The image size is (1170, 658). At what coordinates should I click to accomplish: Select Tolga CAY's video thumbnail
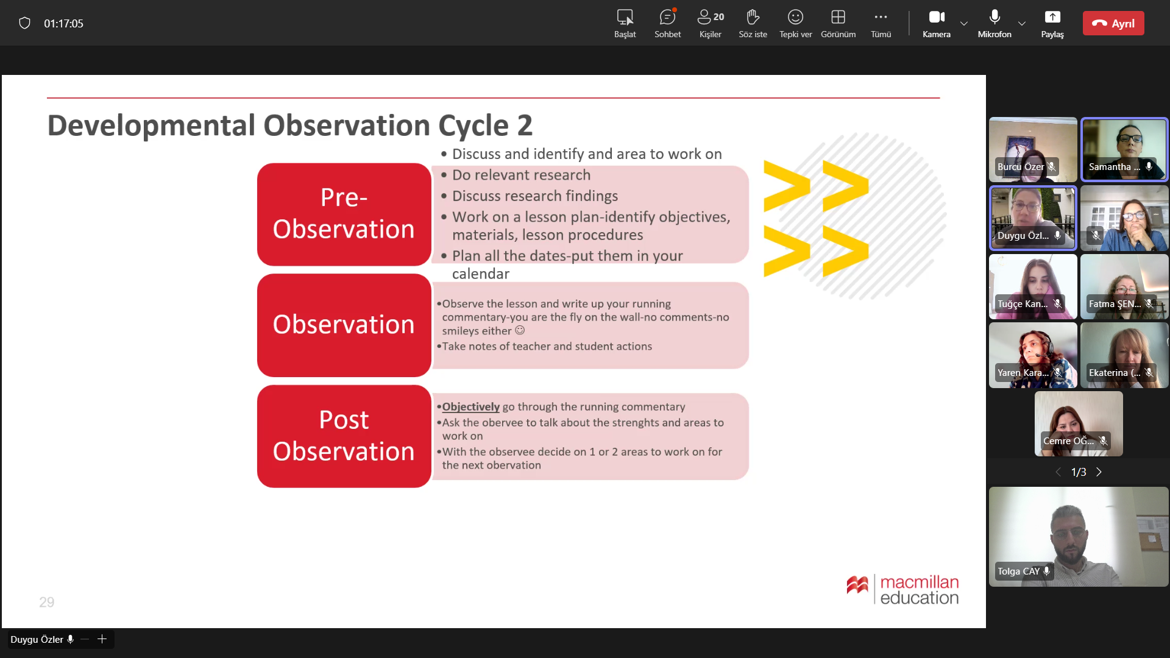[1078, 536]
